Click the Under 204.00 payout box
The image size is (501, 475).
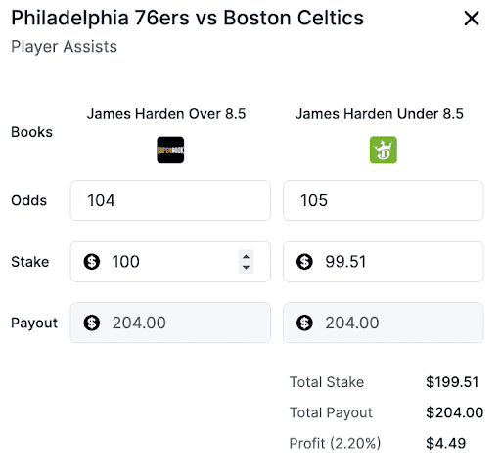point(384,323)
